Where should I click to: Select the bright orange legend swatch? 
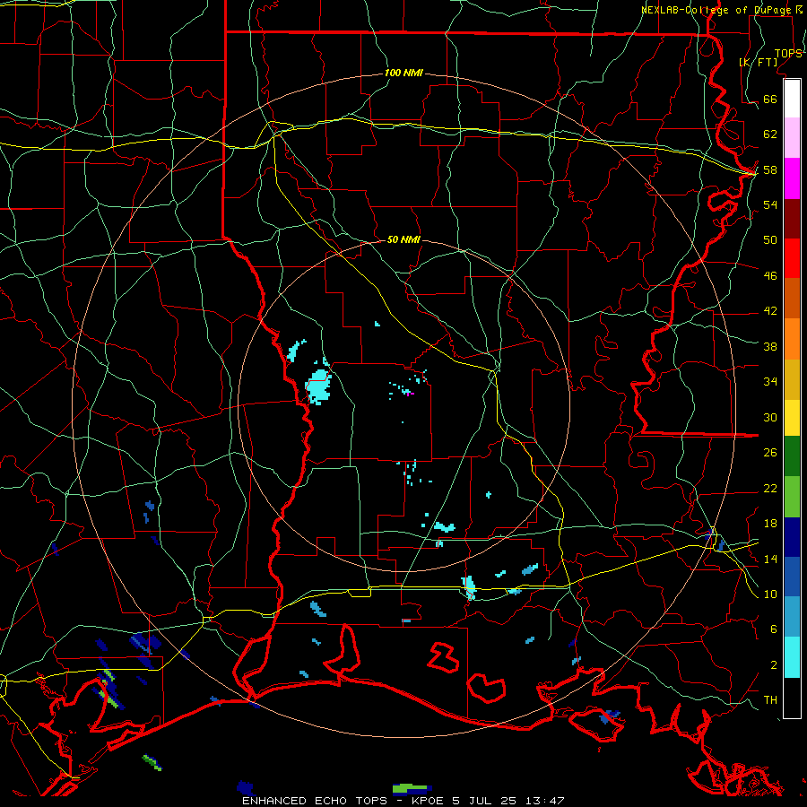pyautogui.click(x=792, y=339)
